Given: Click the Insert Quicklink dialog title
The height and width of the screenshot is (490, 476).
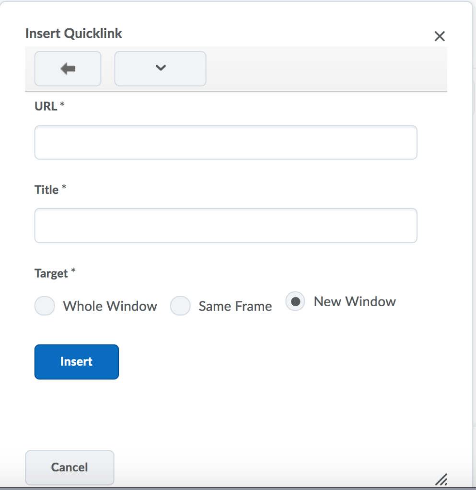Looking at the screenshot, I should coord(73,33).
